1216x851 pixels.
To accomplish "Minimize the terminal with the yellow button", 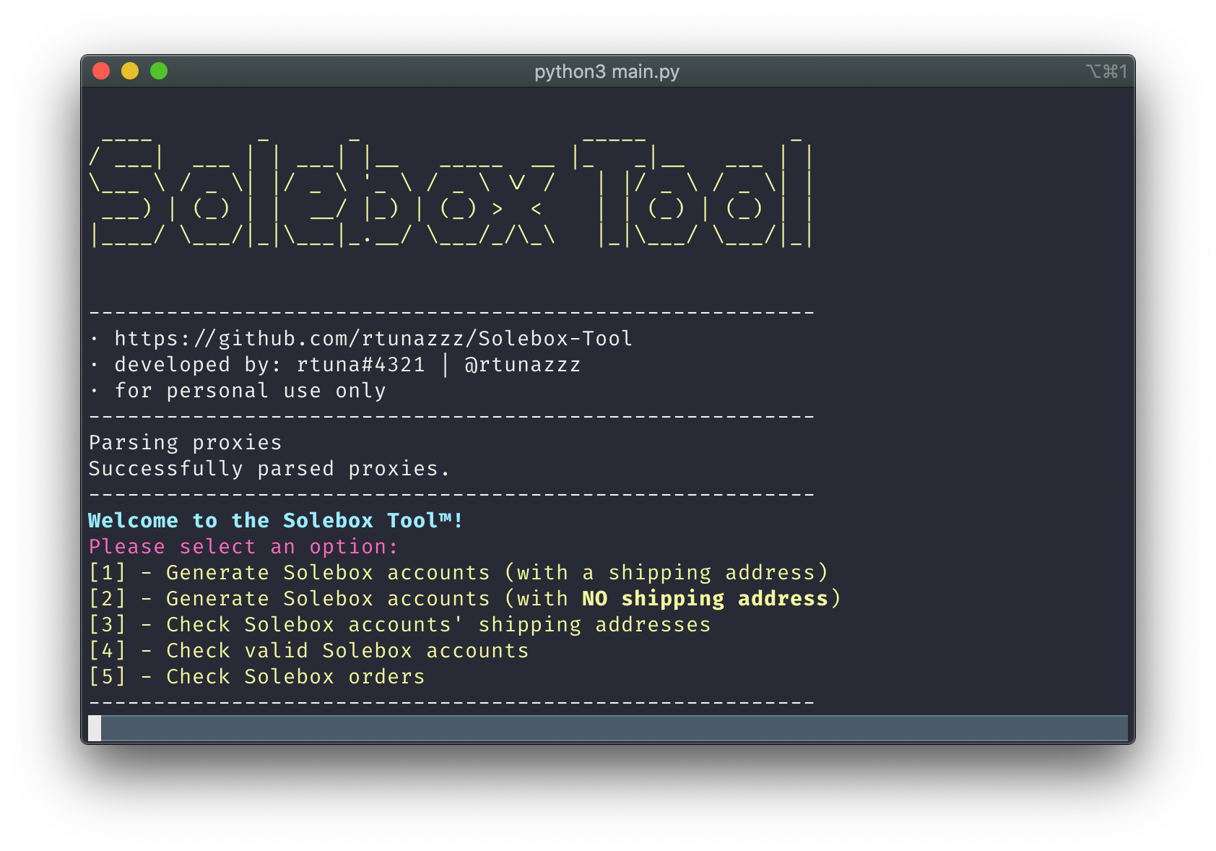I will (130, 71).
